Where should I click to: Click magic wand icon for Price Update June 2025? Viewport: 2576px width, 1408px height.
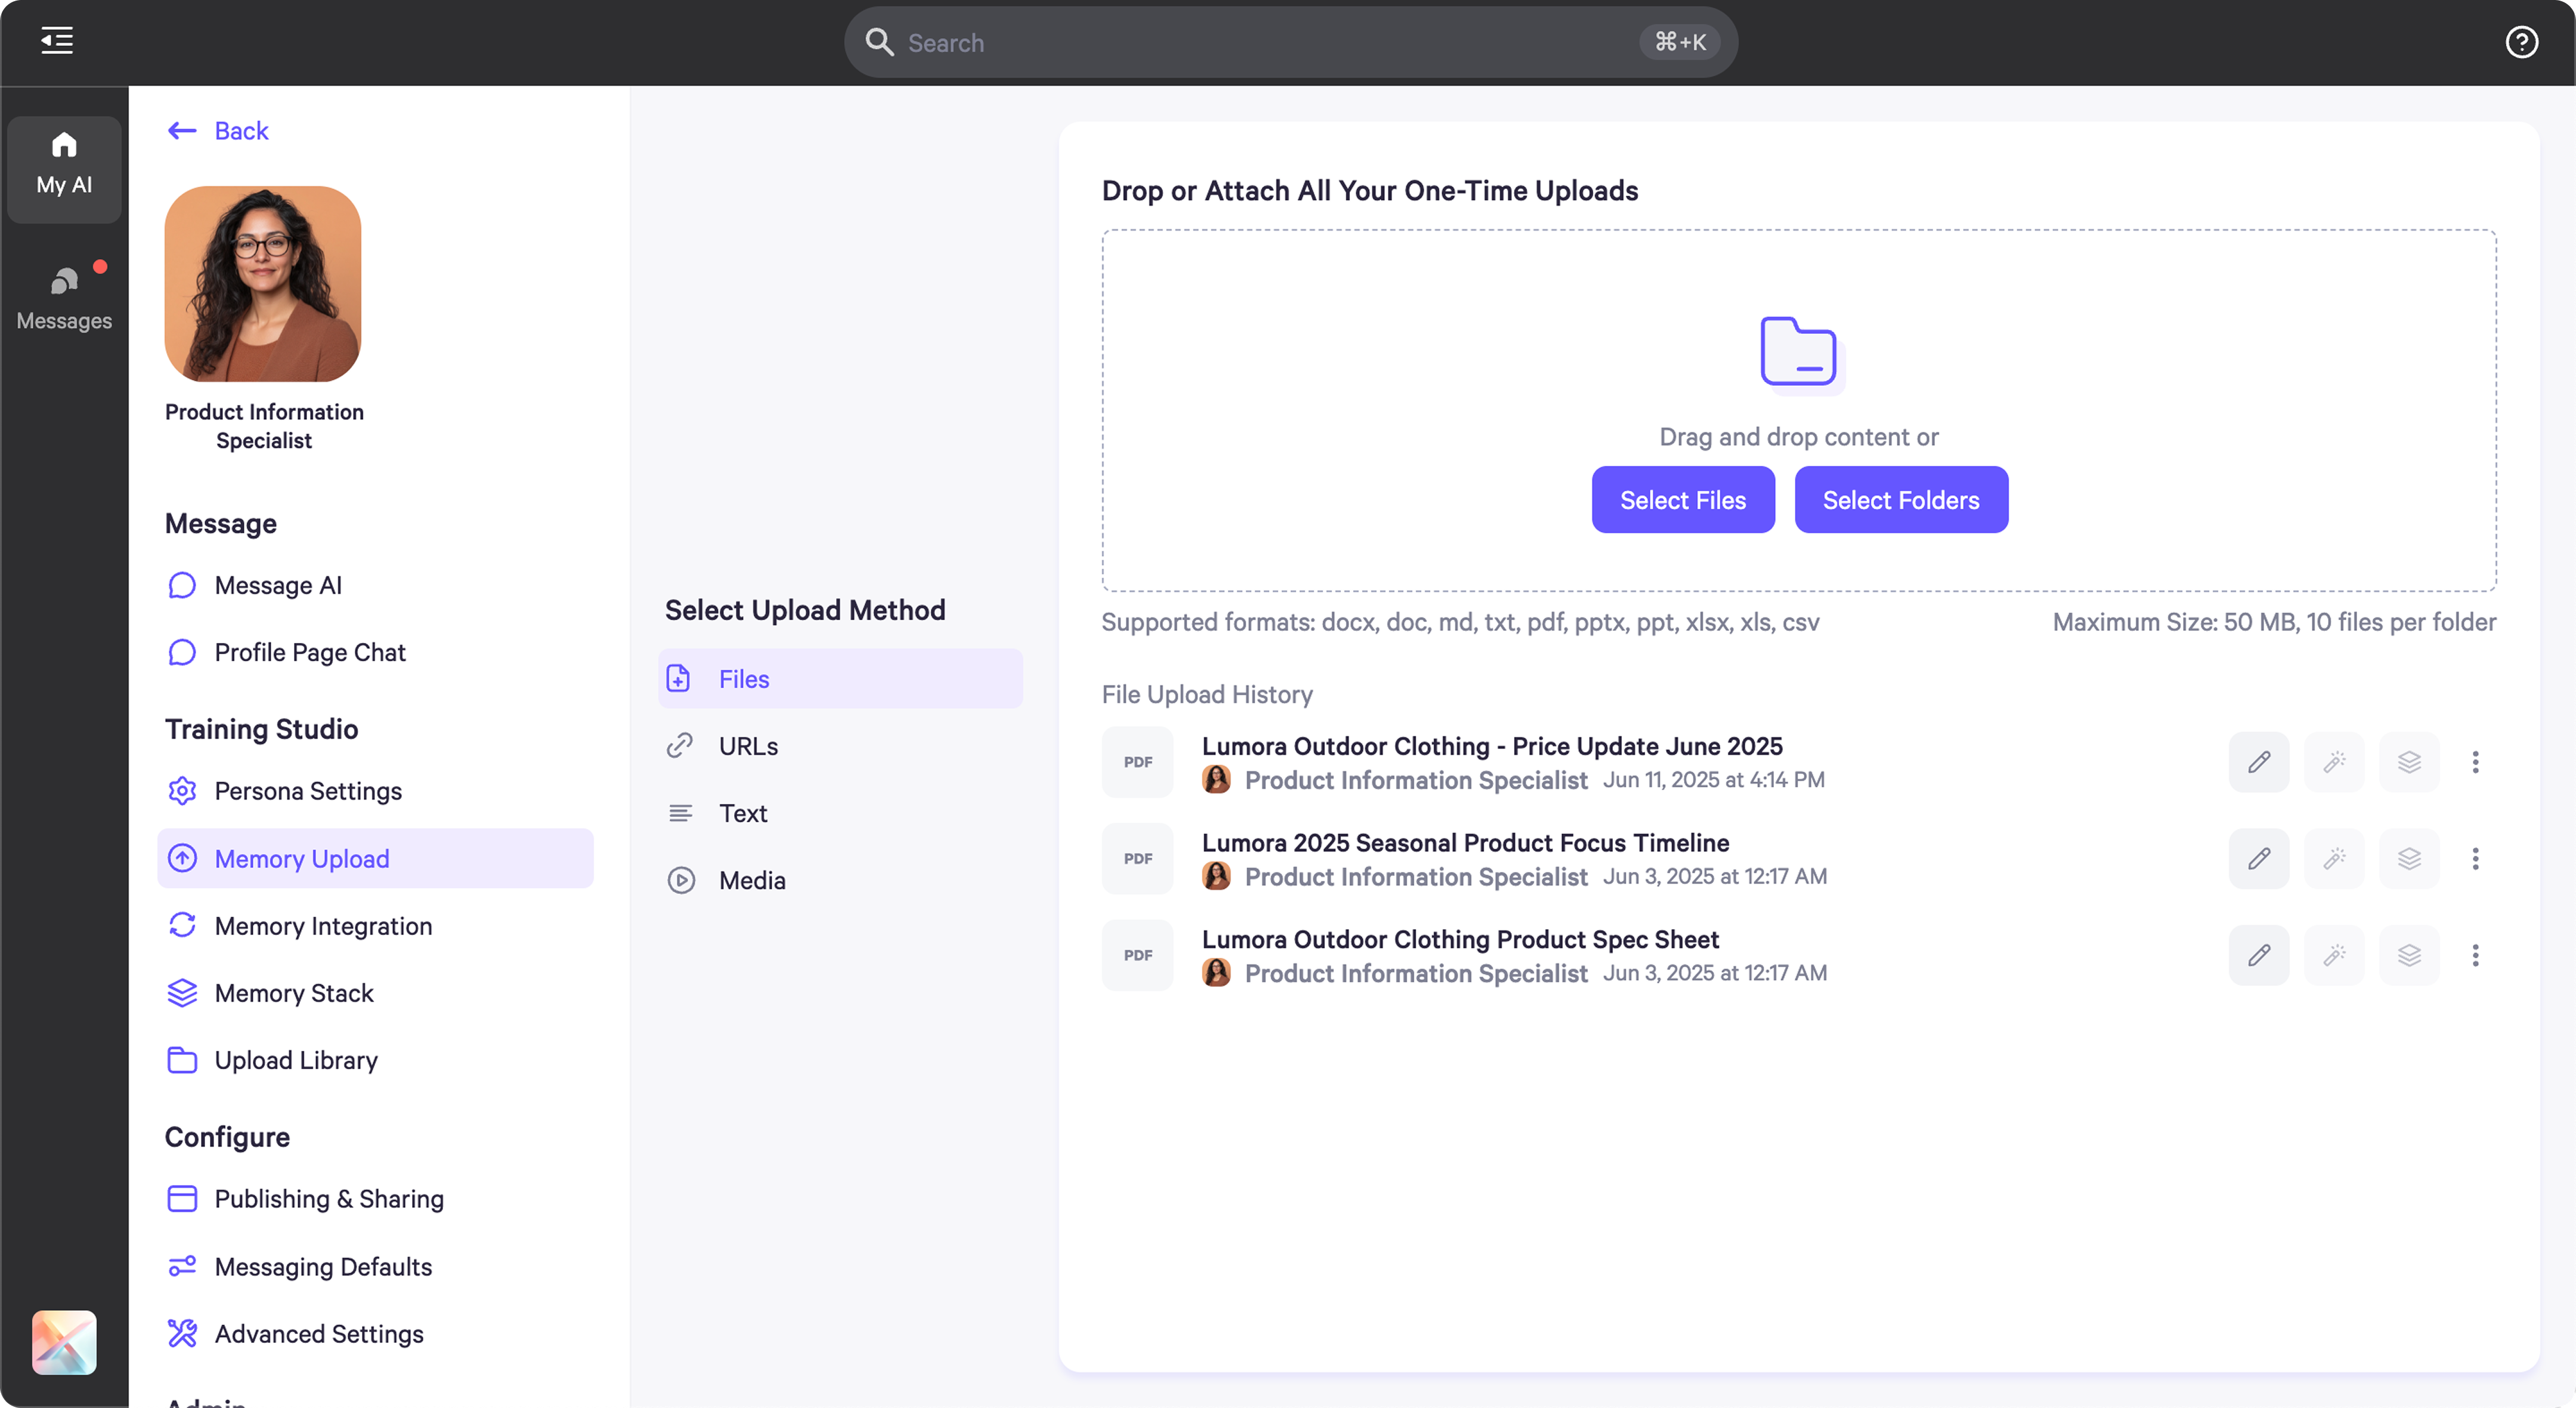pyautogui.click(x=2333, y=762)
